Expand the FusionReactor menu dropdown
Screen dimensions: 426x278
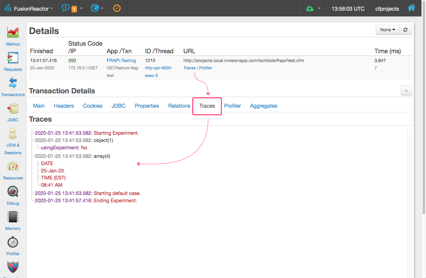(x=29, y=9)
